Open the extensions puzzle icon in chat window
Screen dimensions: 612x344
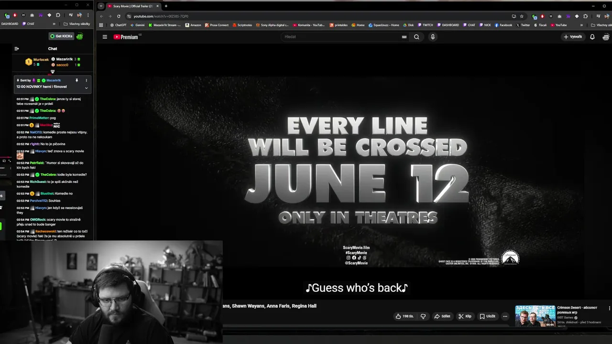tap(58, 15)
